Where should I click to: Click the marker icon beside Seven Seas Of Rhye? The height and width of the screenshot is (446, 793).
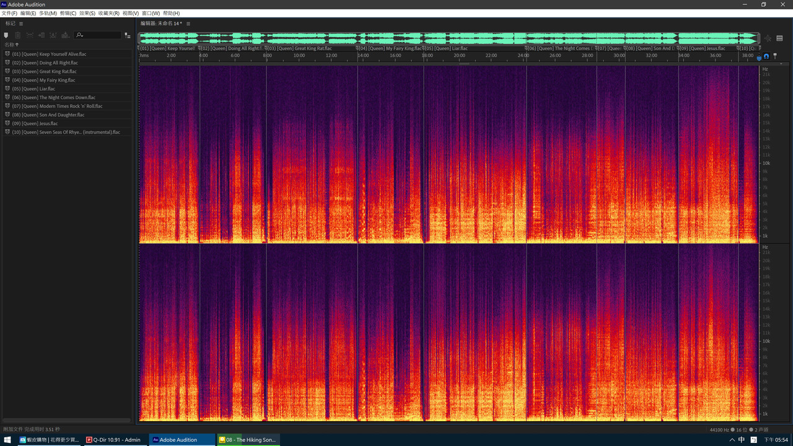[x=7, y=132]
